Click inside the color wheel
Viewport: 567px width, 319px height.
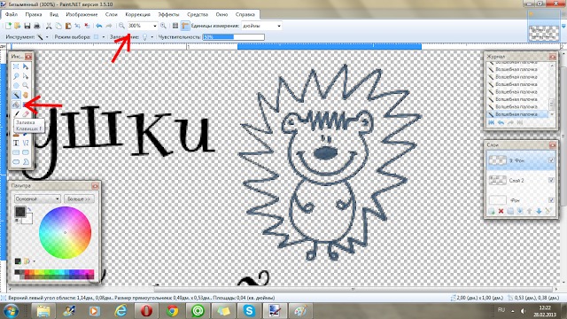click(x=65, y=232)
